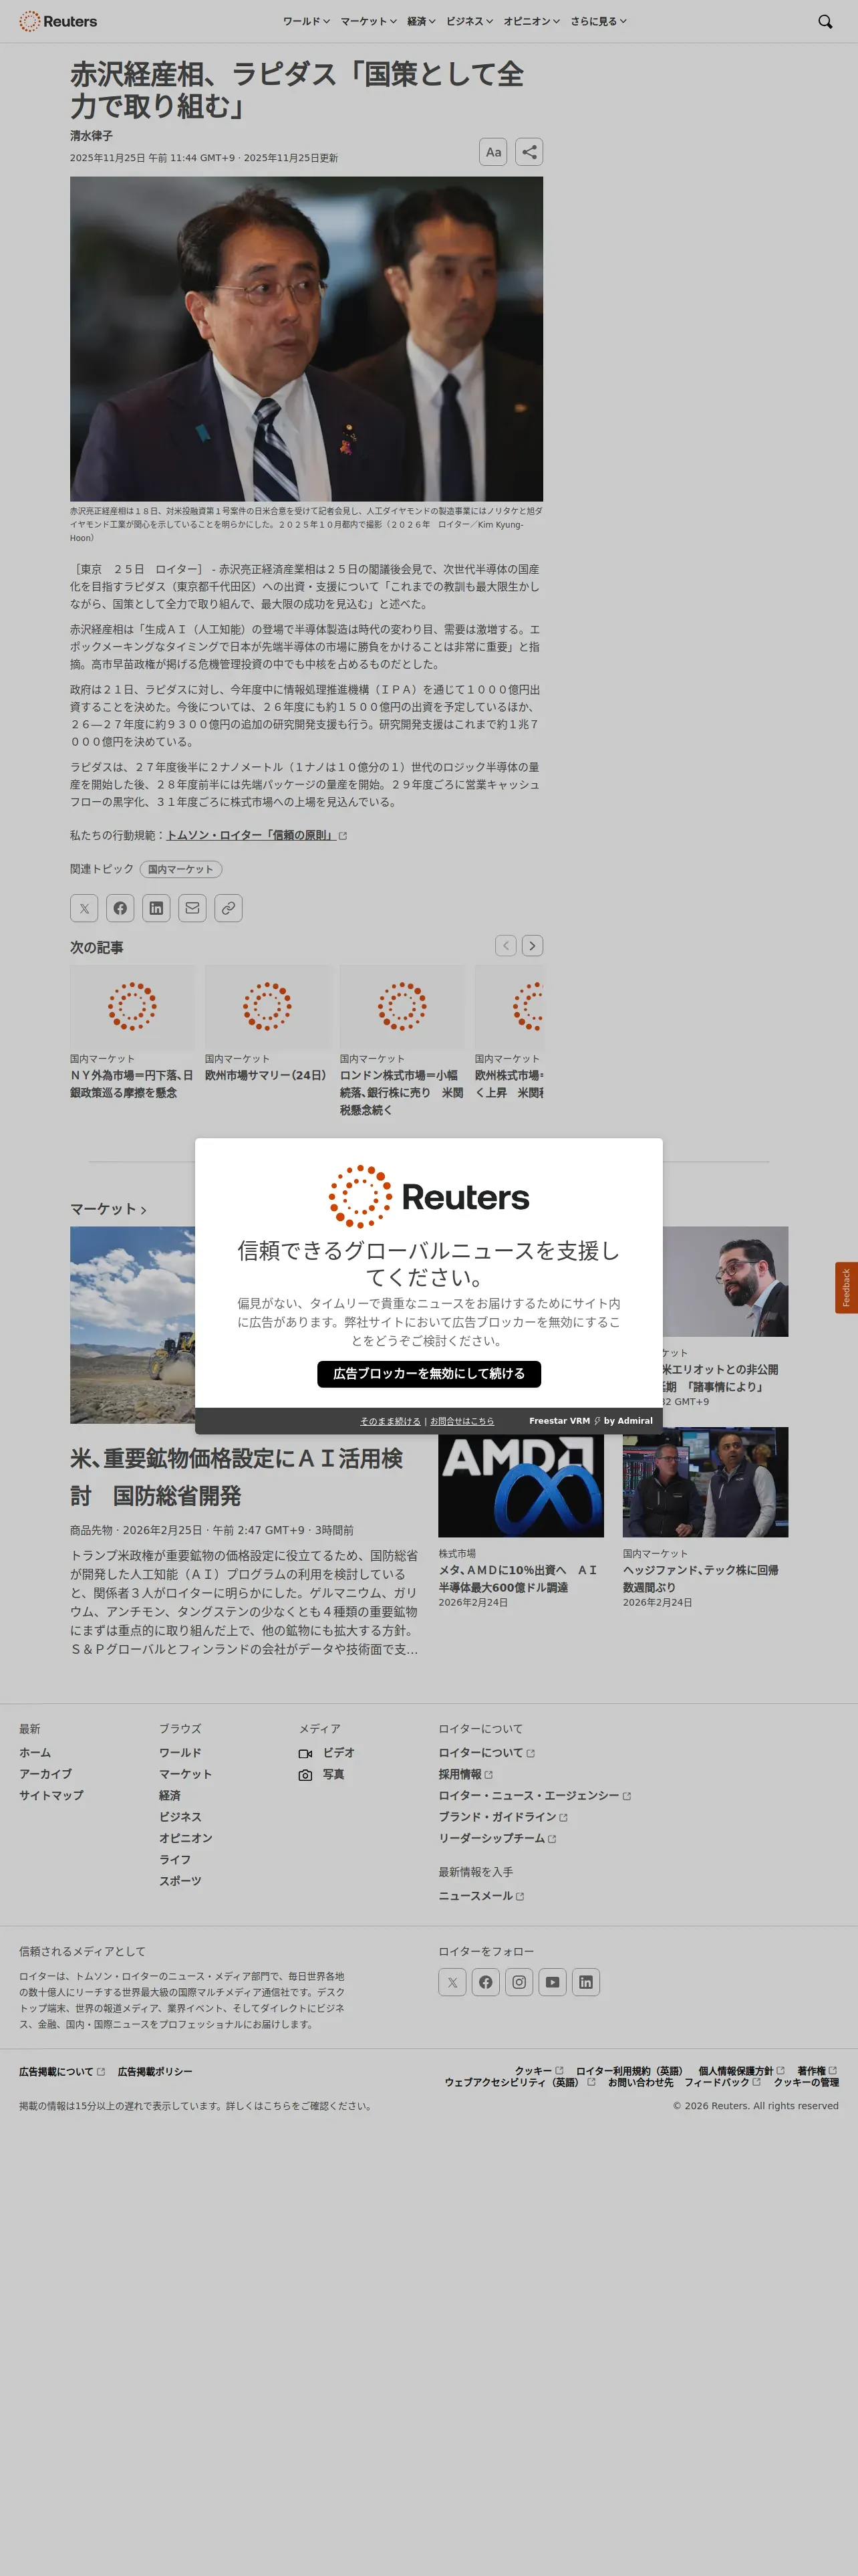858x2576 pixels.
Task: Share article on X below the article
Action: 84,908
